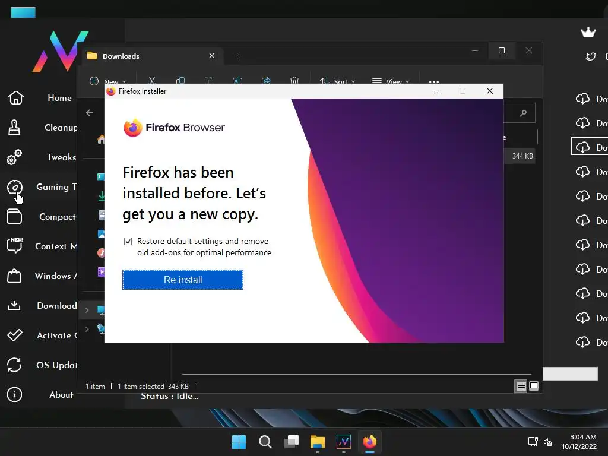Expand the This PC tree node
Screen dimensions: 608x456
tap(87, 310)
